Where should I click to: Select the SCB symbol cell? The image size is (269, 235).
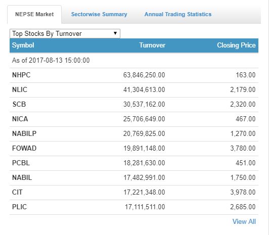coord(19,104)
